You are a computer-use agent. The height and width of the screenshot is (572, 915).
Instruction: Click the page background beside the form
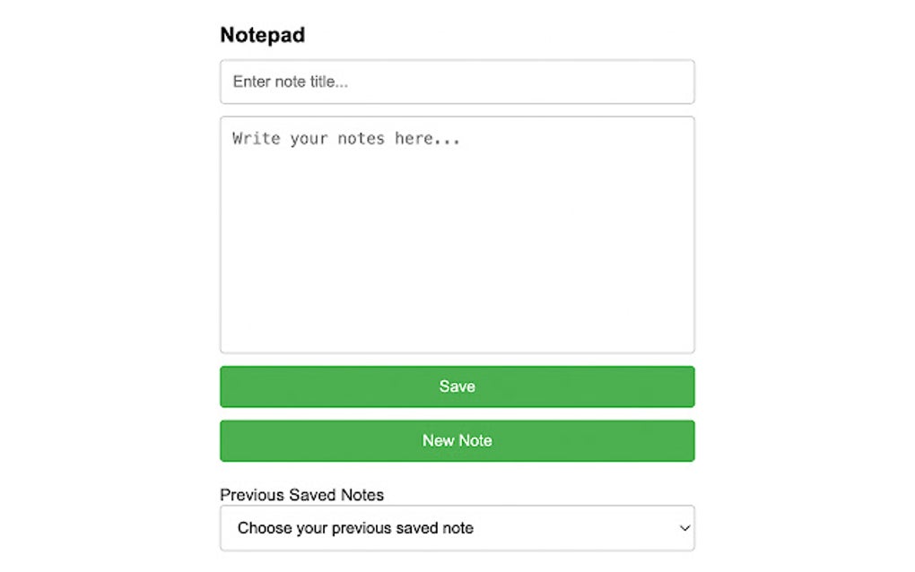[108, 269]
